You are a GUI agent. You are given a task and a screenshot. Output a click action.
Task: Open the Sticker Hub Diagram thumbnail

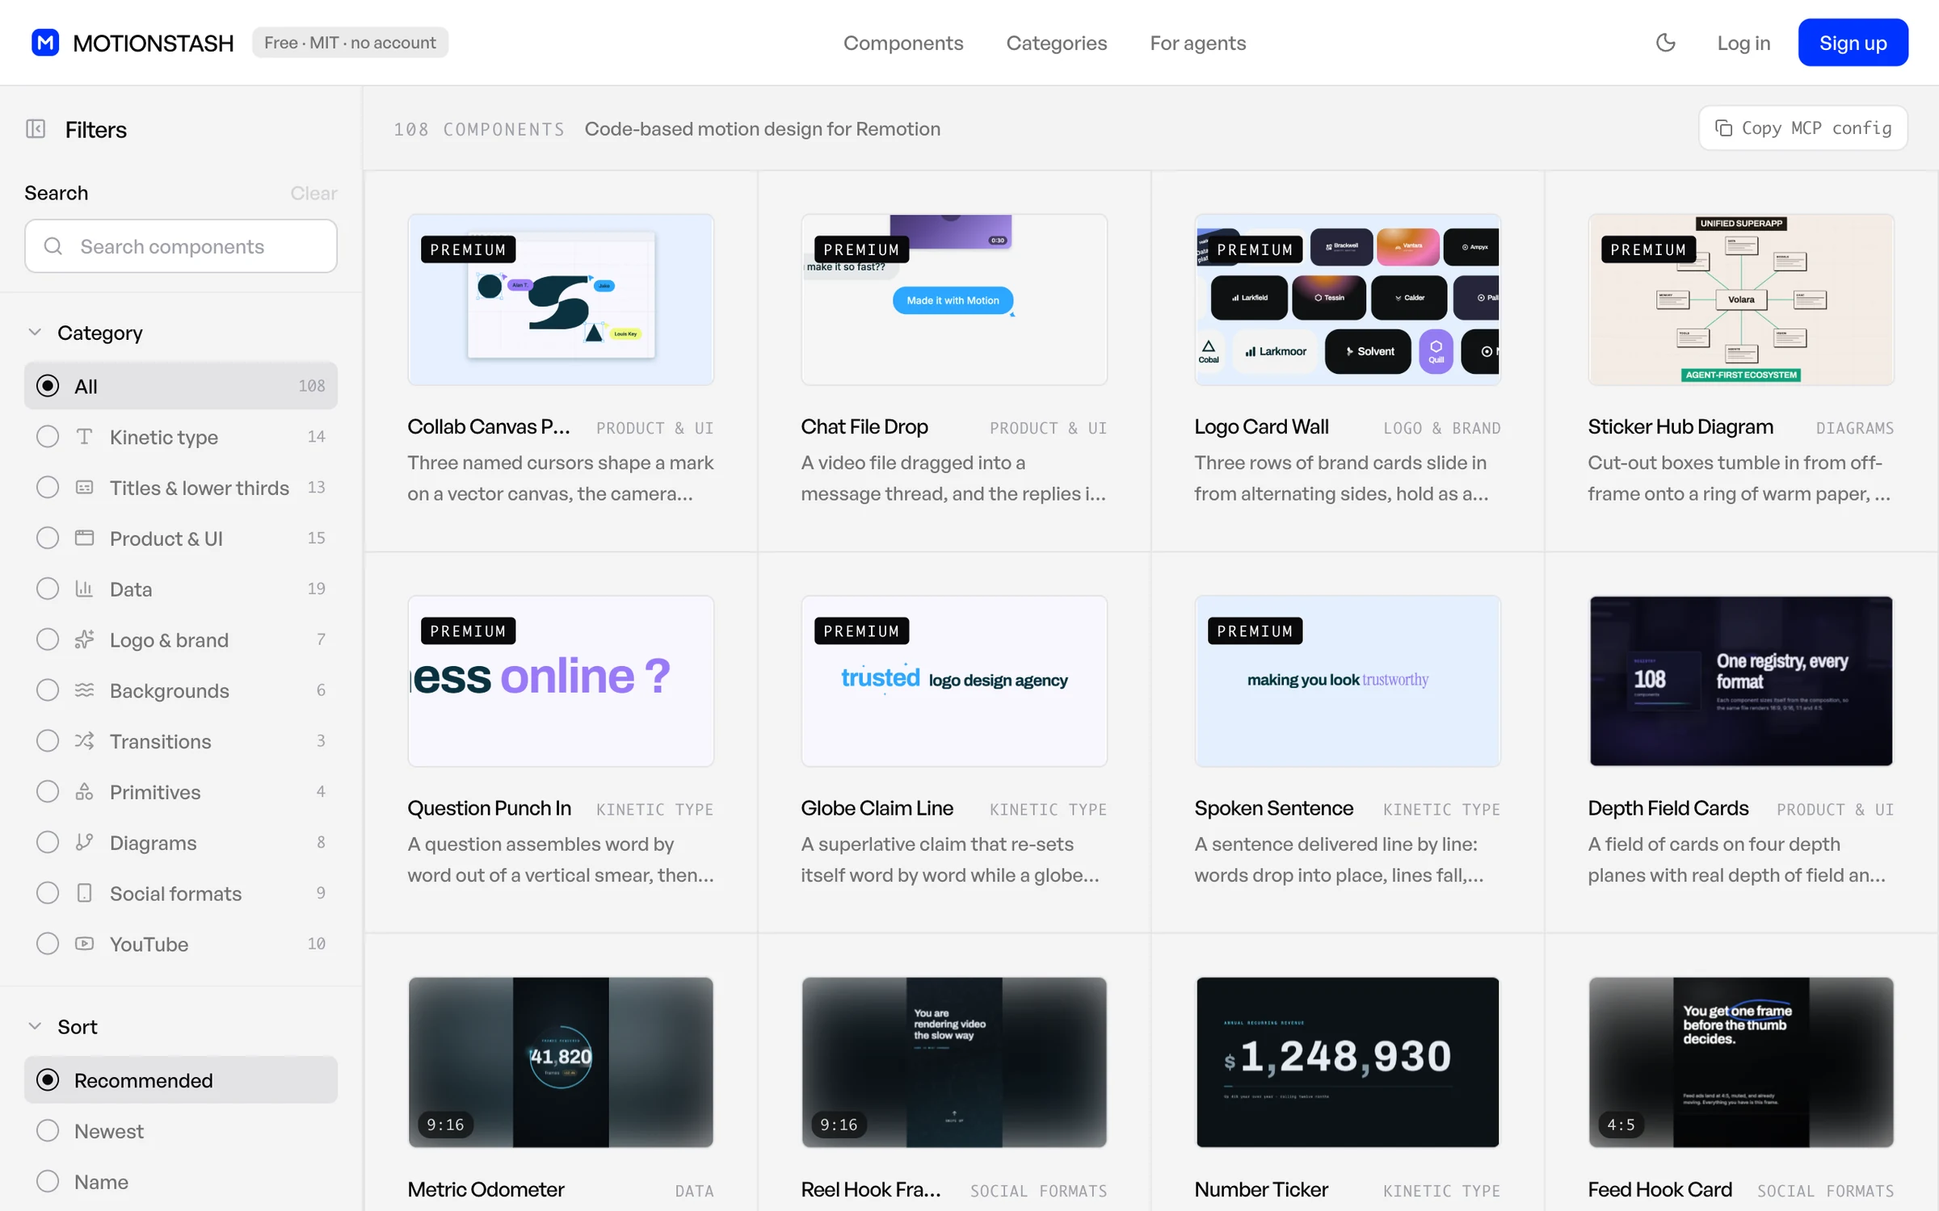click(x=1741, y=300)
